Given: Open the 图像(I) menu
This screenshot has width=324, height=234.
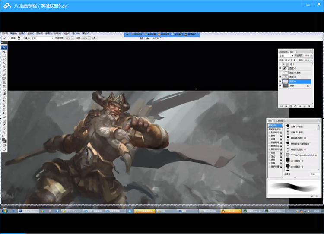Looking at the screenshot, I should tap(22, 33).
